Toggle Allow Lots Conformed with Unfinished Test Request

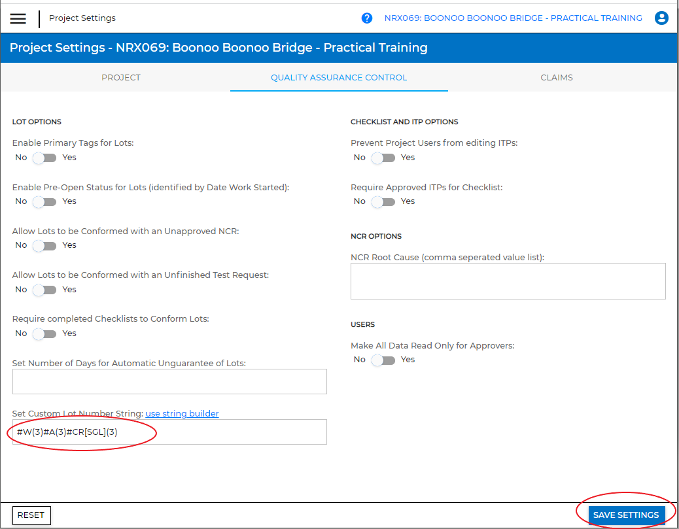pos(44,290)
